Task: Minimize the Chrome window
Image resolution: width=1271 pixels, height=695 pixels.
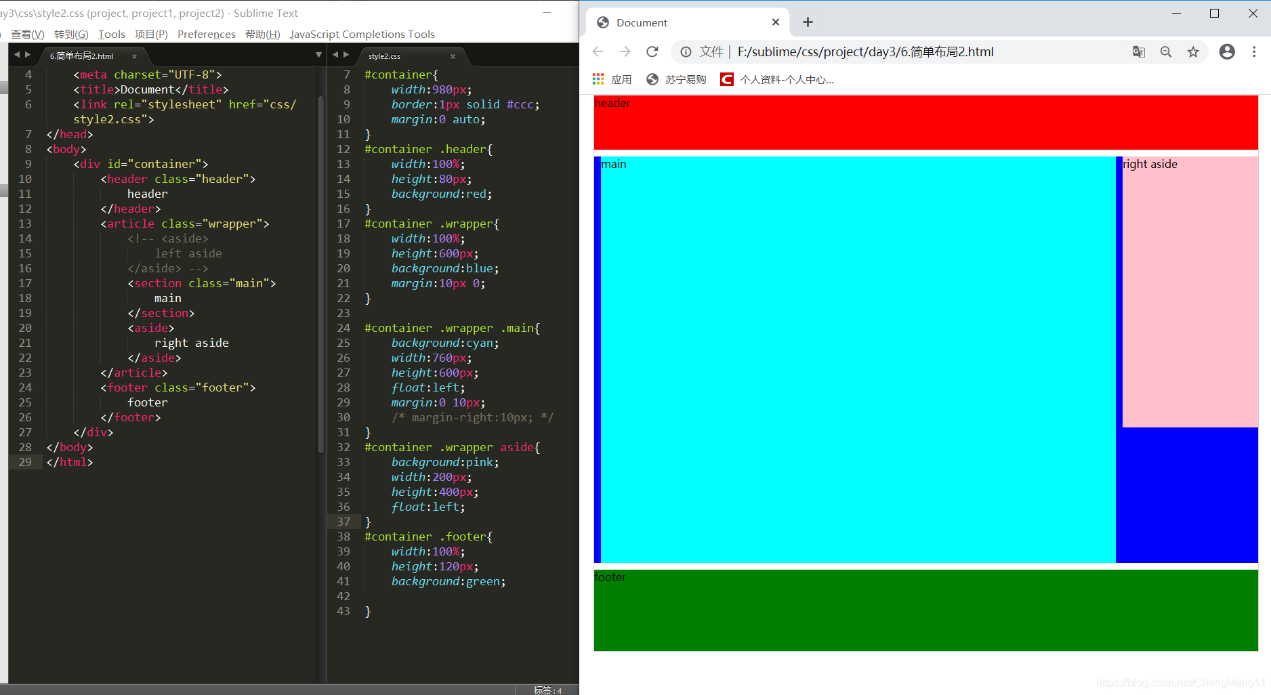Action: pyautogui.click(x=1176, y=13)
